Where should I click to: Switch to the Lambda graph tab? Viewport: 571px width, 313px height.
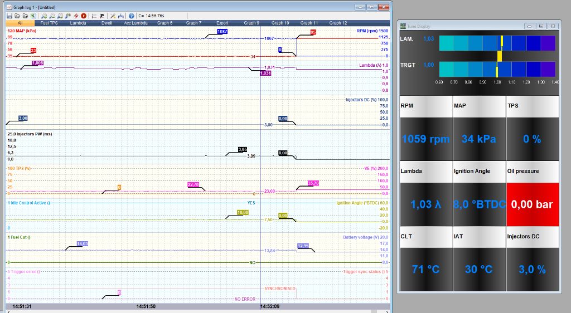(x=78, y=23)
